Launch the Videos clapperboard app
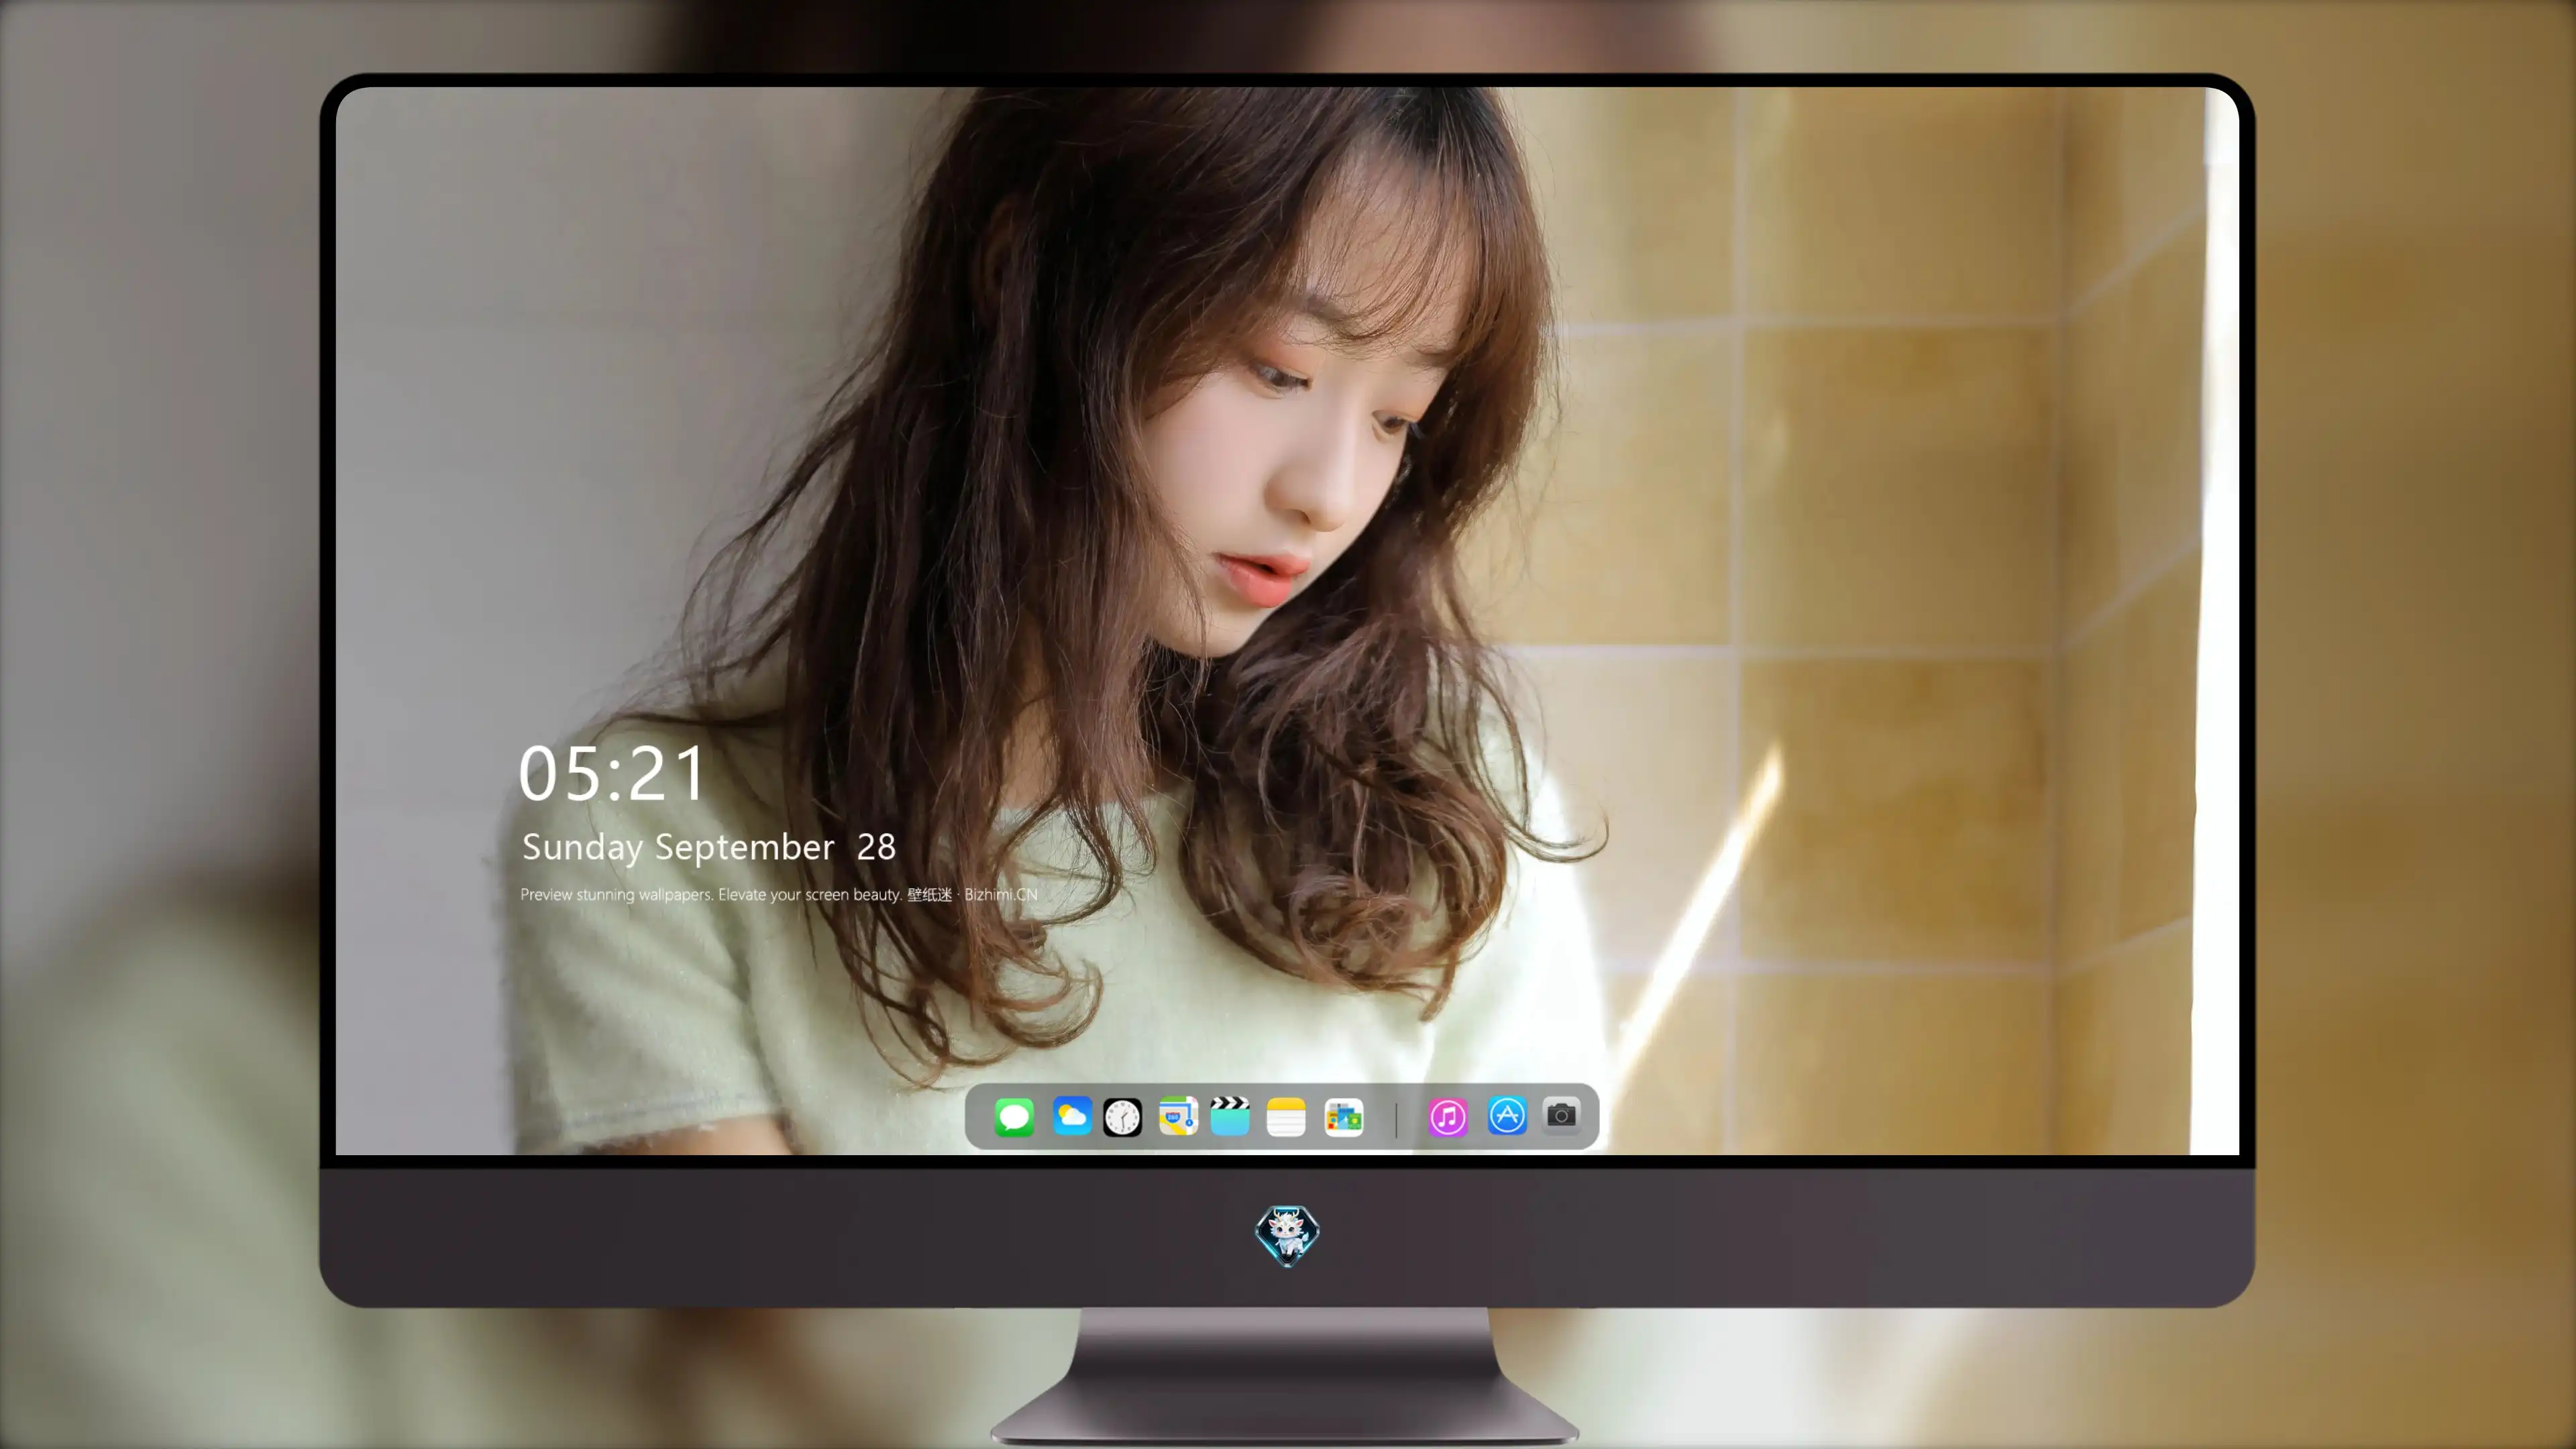This screenshot has height=1449, width=2576. coord(1230,1116)
